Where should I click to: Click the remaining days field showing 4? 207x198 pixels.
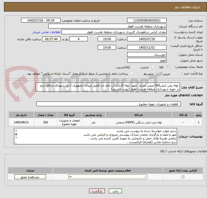(79, 39)
